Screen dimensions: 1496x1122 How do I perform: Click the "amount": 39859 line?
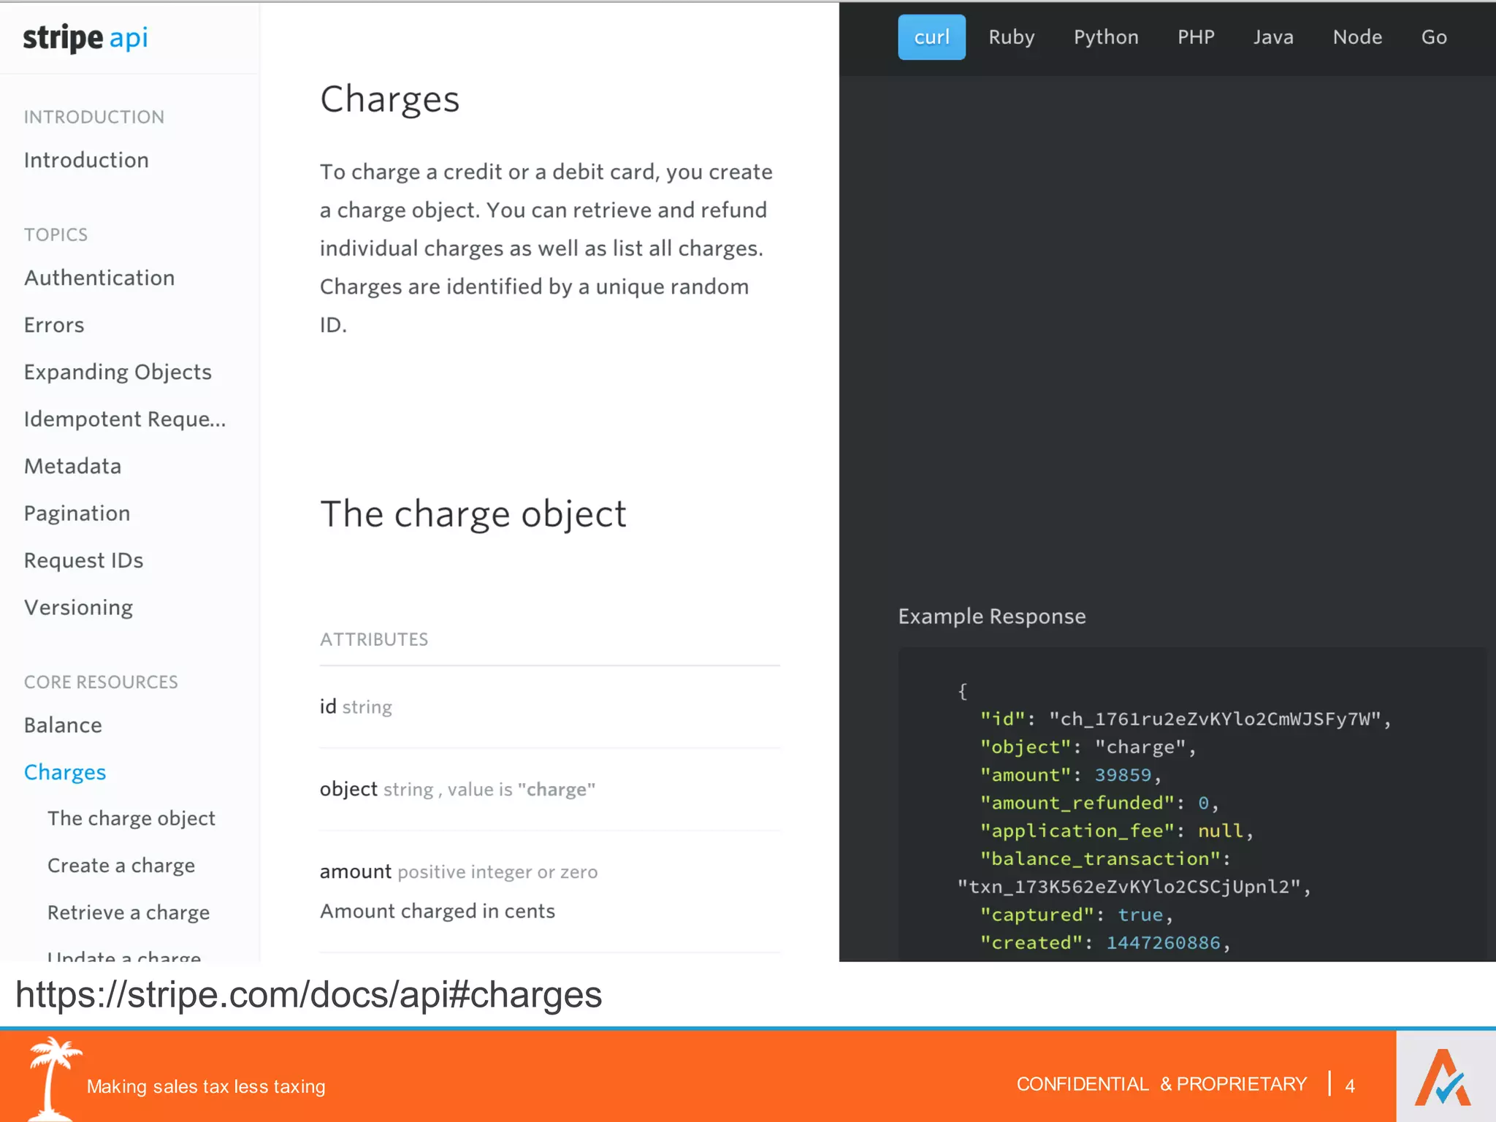(x=1071, y=775)
